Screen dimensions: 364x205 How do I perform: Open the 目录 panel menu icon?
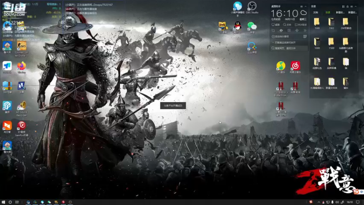click(351, 6)
